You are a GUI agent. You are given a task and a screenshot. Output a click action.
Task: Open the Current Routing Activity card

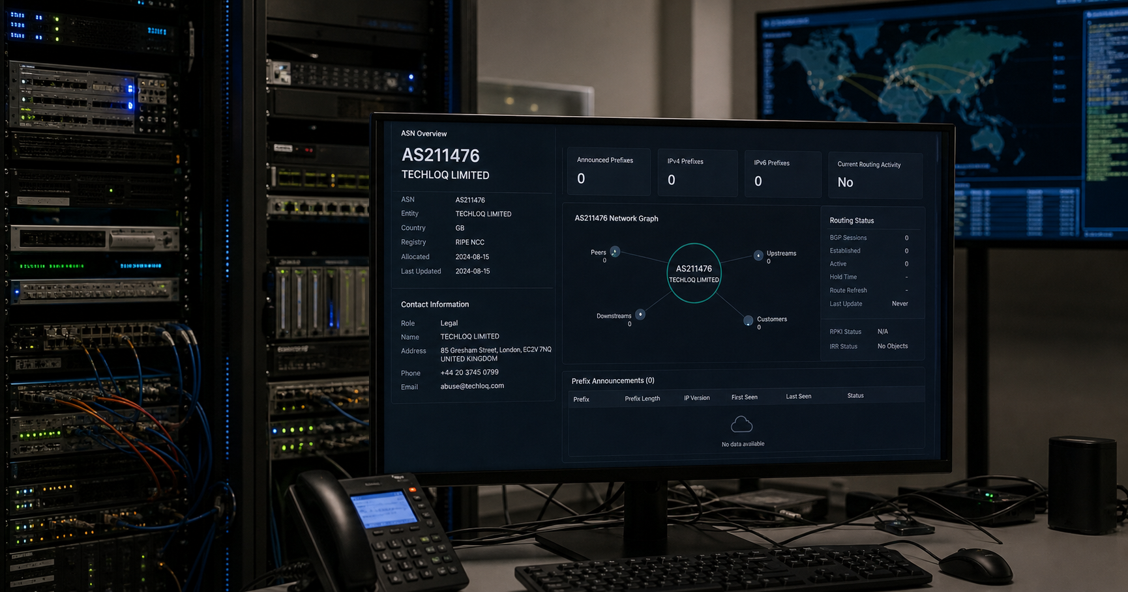876,175
